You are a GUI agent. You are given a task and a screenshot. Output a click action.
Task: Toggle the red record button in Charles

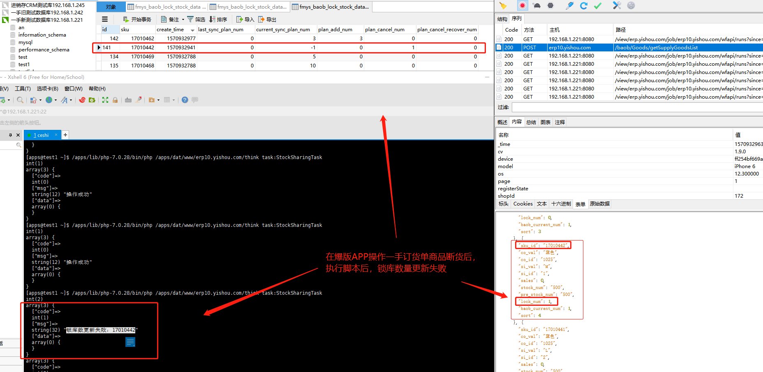coord(522,5)
